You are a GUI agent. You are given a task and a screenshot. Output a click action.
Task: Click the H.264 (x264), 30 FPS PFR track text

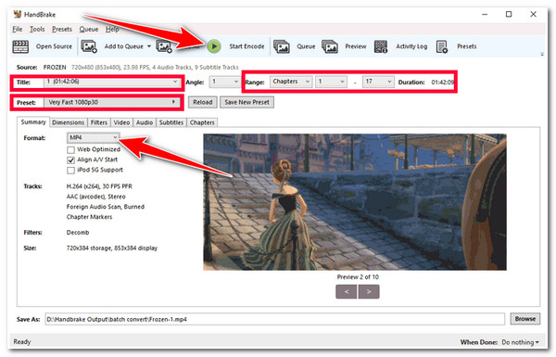[x=99, y=186]
